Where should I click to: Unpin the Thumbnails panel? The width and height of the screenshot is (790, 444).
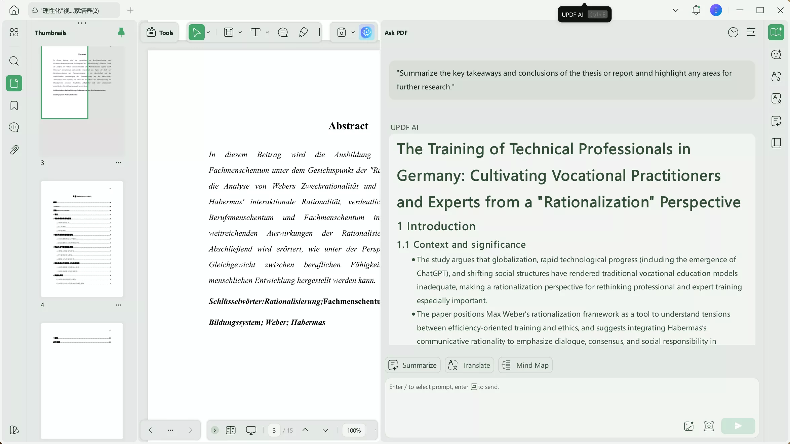121,32
